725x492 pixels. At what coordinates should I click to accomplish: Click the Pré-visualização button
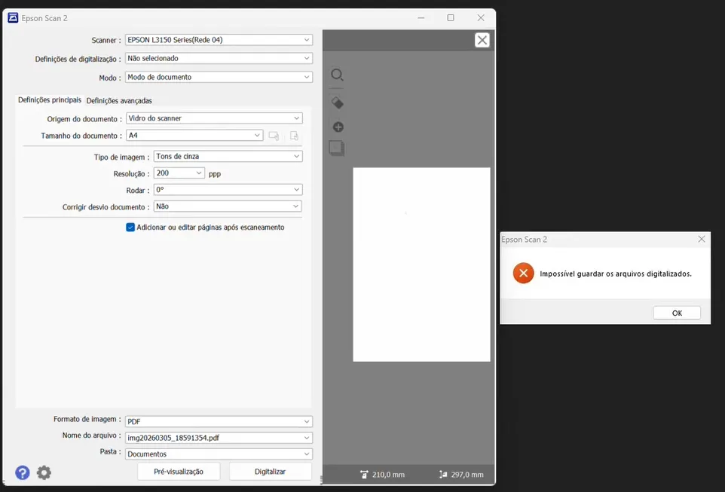pyautogui.click(x=179, y=471)
